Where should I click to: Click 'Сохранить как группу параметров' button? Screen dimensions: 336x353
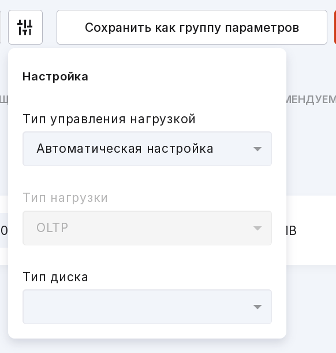click(x=192, y=27)
